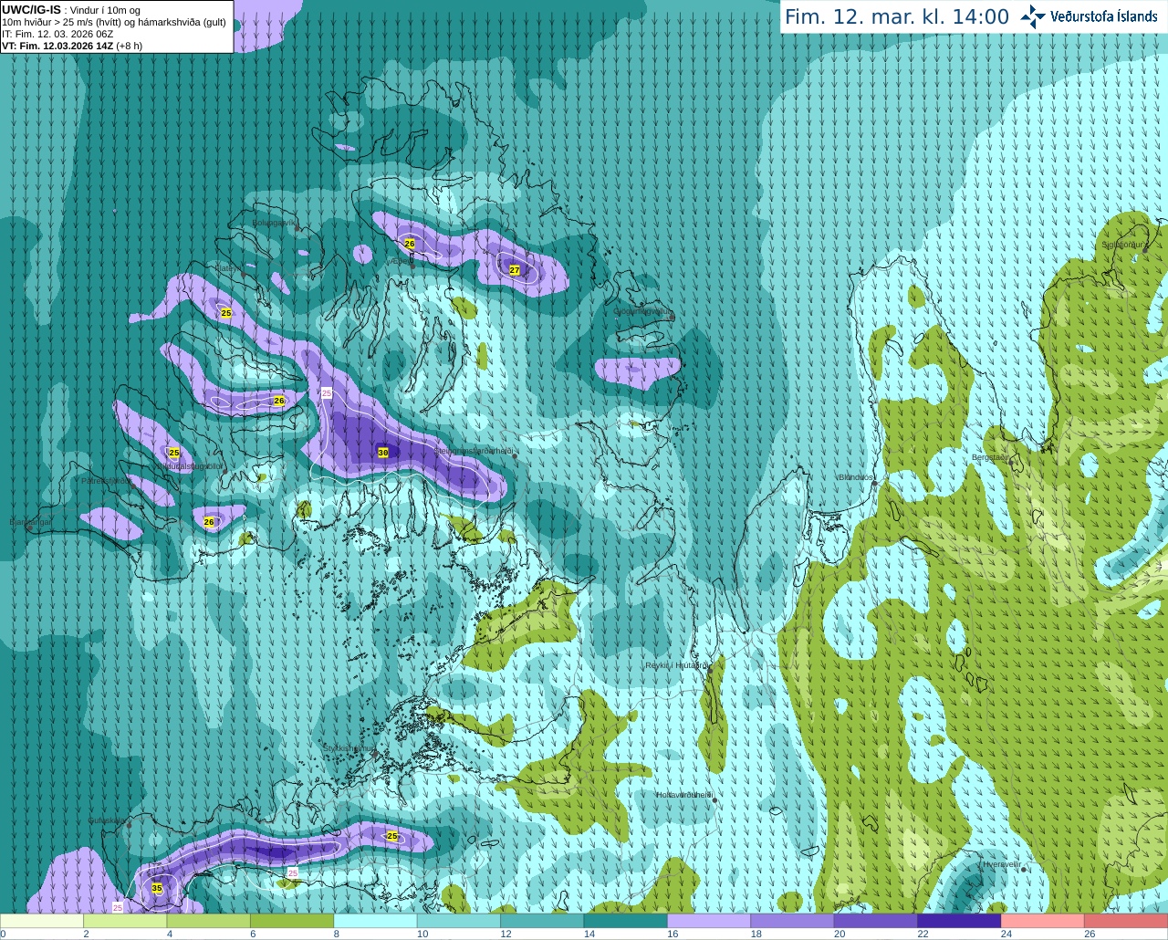This screenshot has width=1168, height=940.
Task: Click the Bíldudalsflugvöllur station label
Action: 189,466
